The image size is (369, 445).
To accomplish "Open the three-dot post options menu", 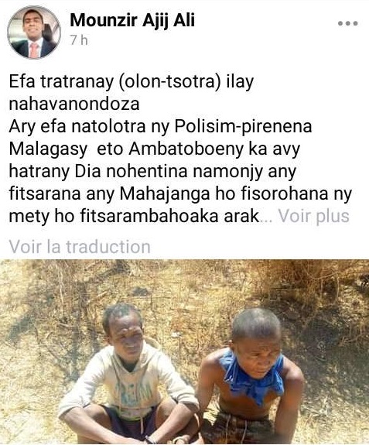I will [348, 23].
